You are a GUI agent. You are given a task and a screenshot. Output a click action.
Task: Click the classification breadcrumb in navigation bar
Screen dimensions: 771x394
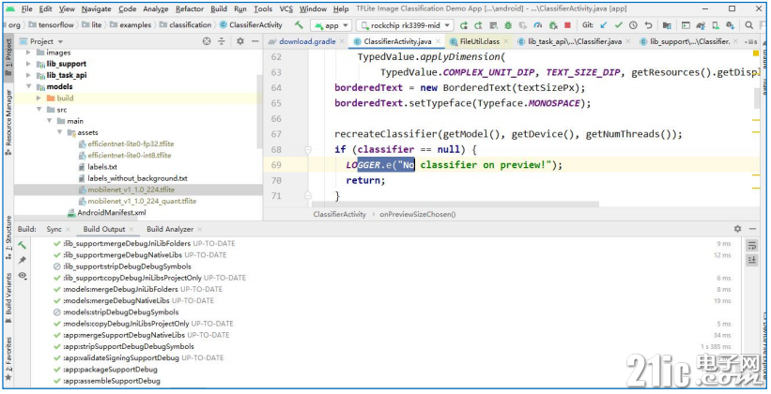click(x=191, y=25)
